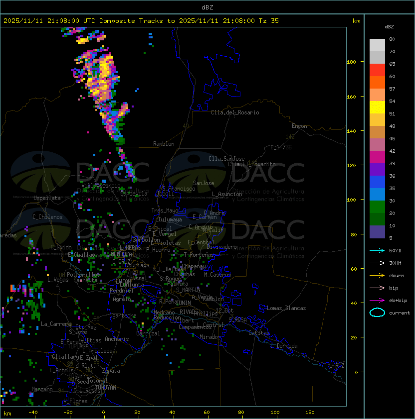Click the '30HM' legend label
The image size is (415, 419).
click(x=395, y=263)
